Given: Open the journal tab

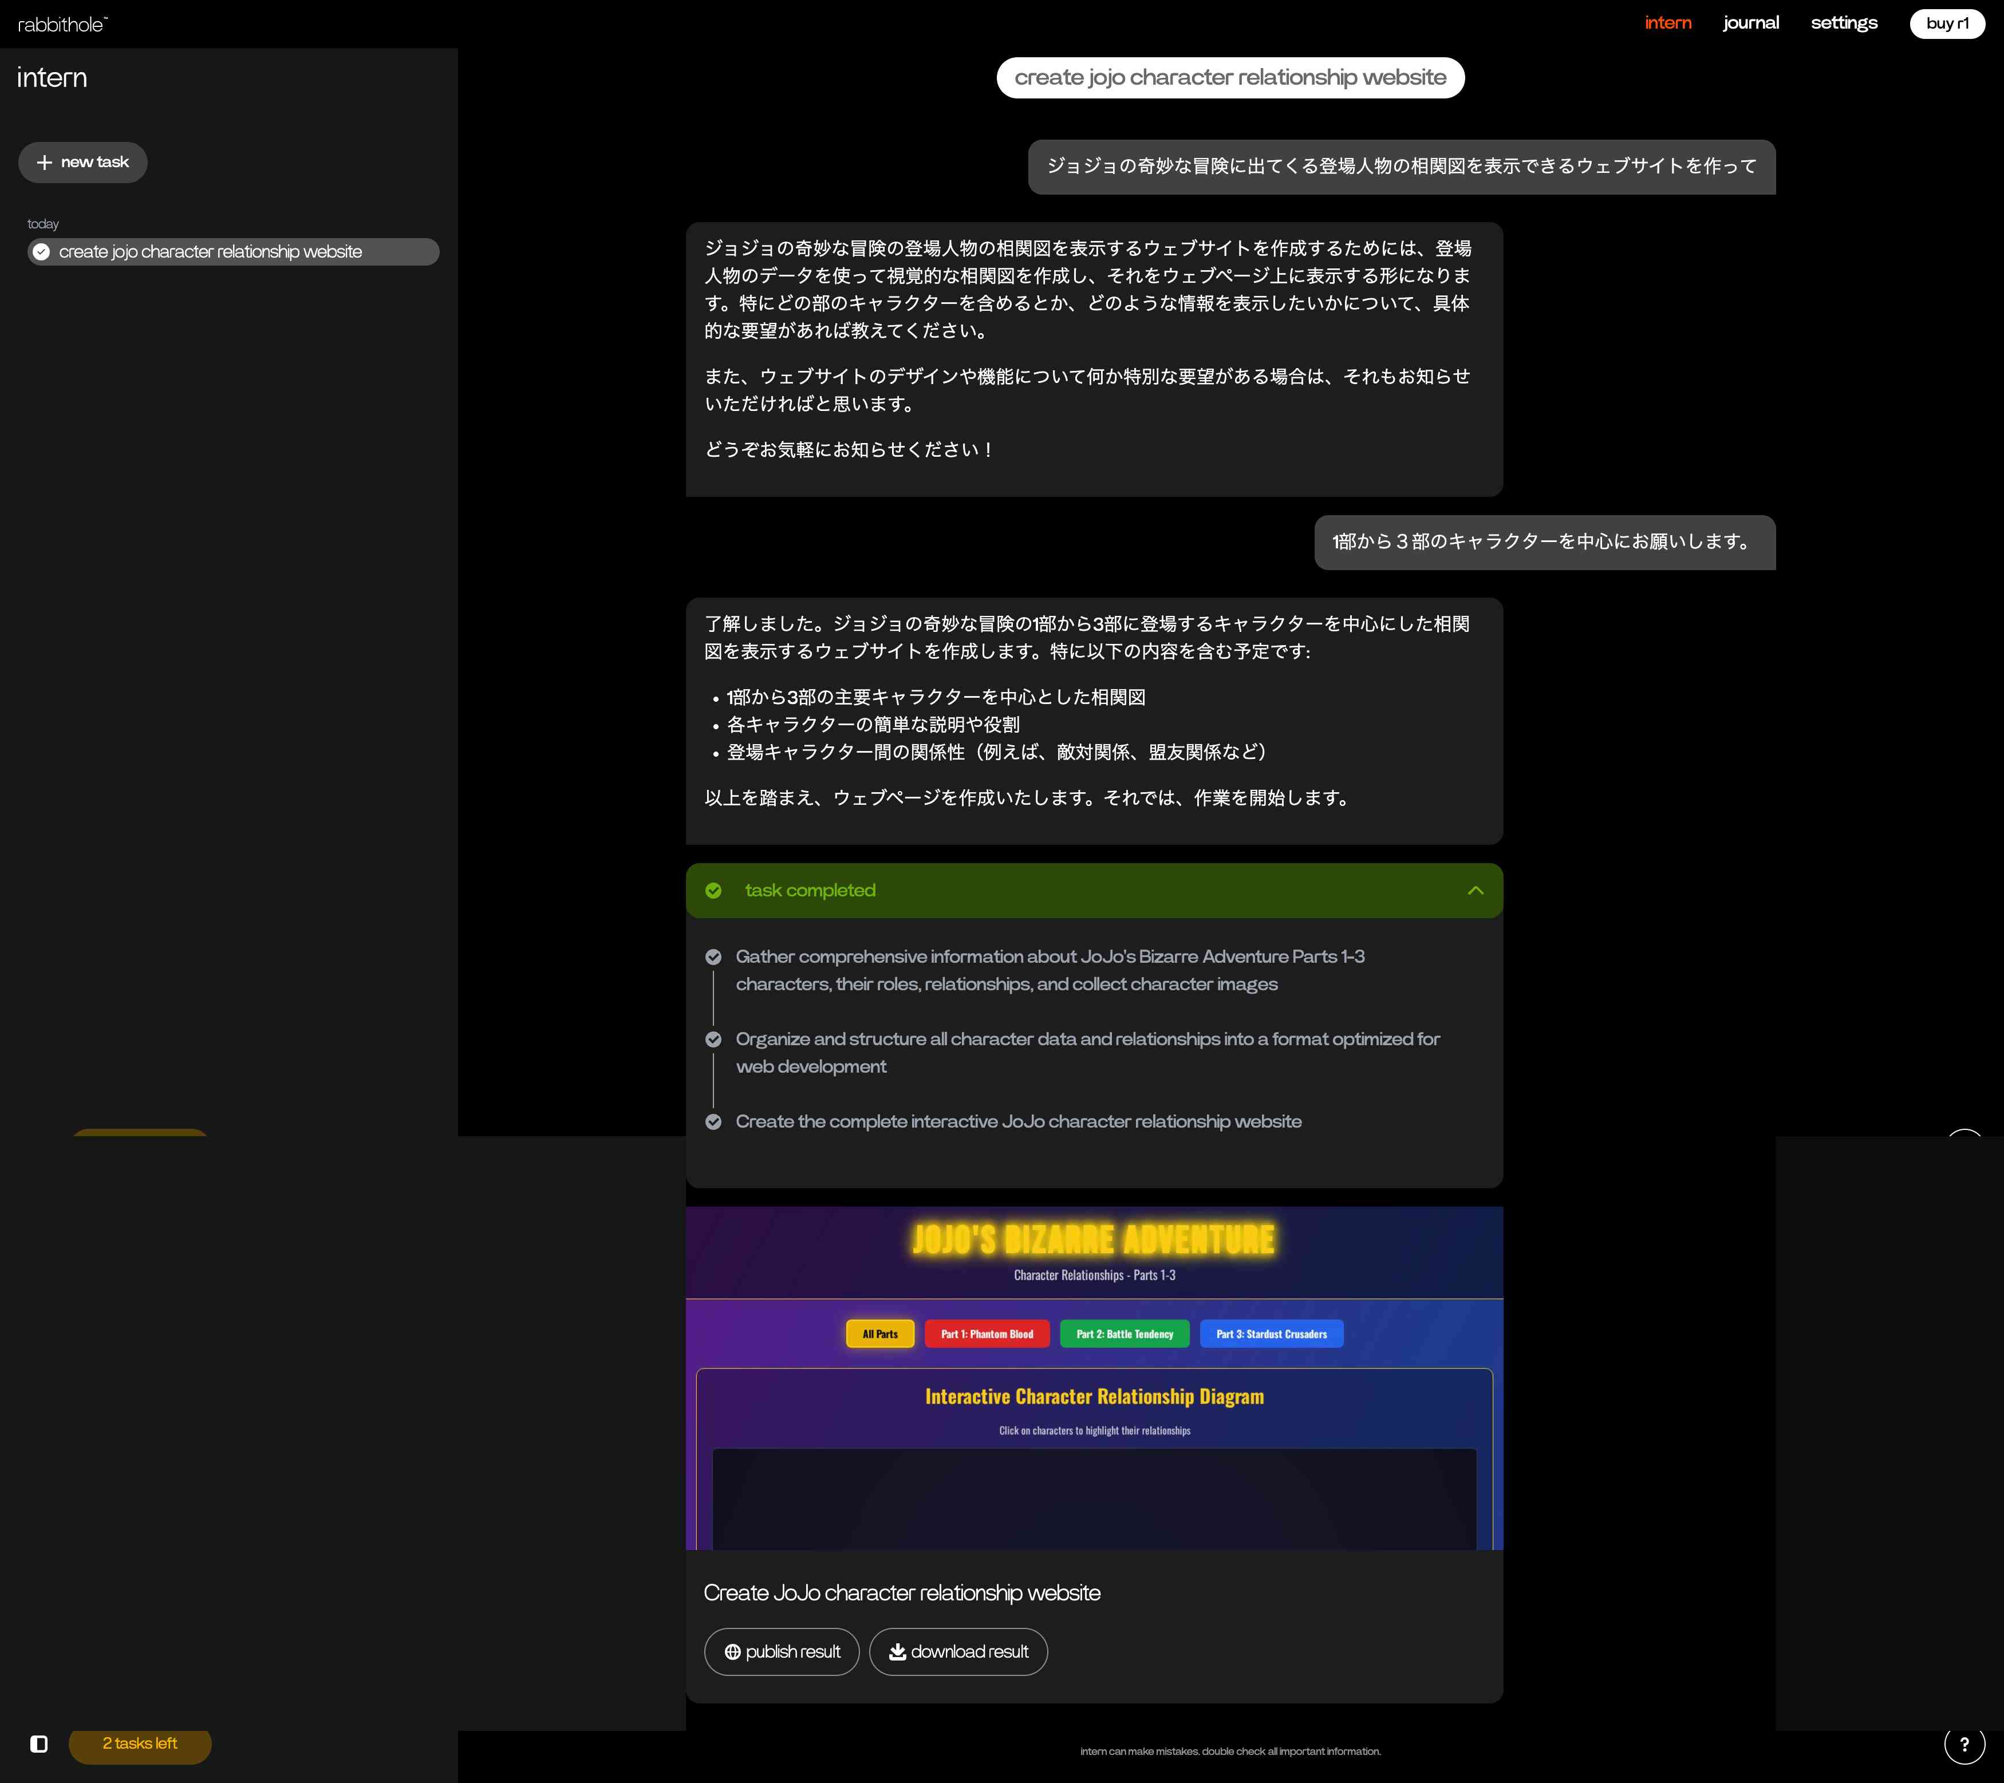Looking at the screenshot, I should [1750, 22].
